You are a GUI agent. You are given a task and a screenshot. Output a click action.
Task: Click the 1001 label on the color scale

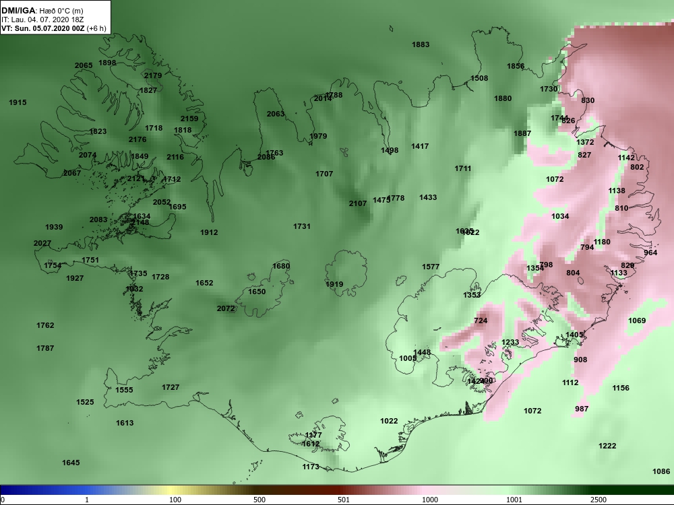[x=514, y=500]
